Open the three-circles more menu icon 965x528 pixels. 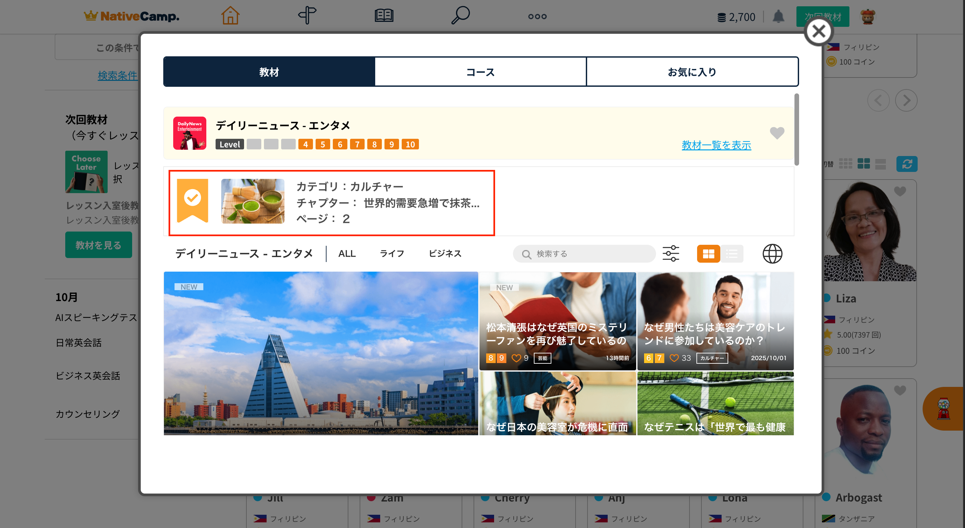(x=537, y=17)
